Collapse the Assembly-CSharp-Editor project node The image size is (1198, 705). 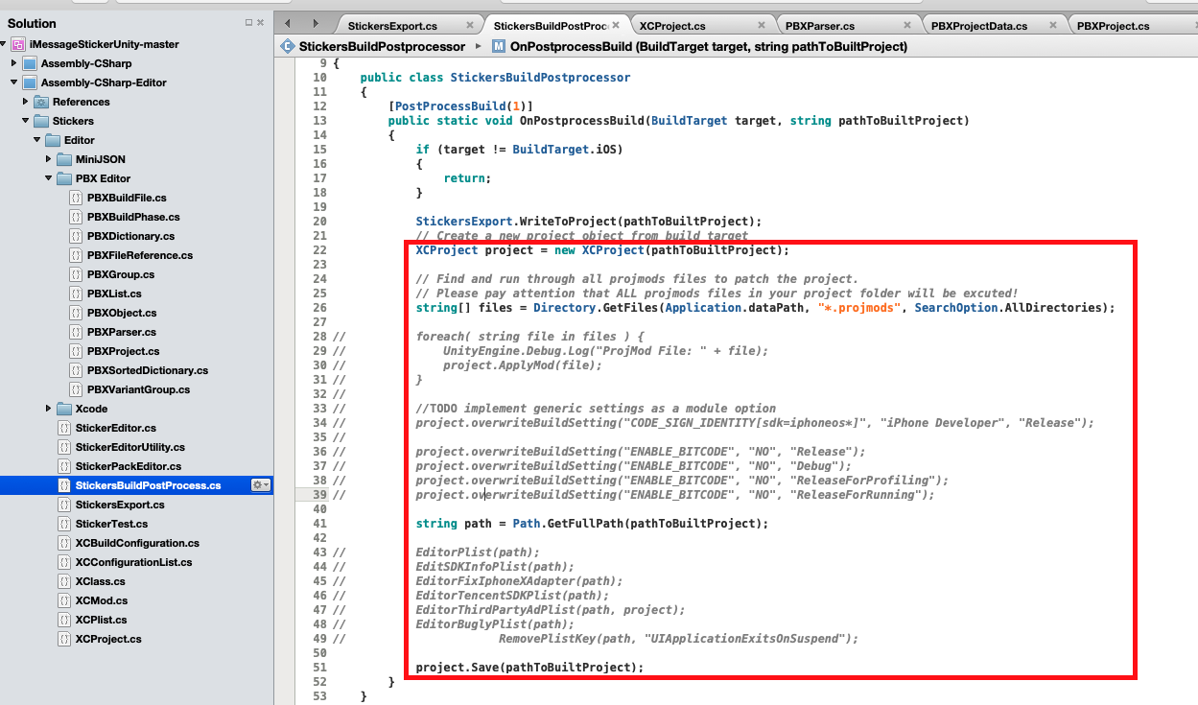tap(14, 82)
